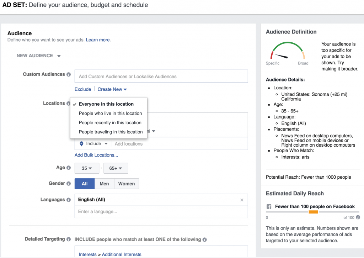Click the Add Bulk Locations link
Image resolution: width=364 pixels, height=258 pixels.
pyautogui.click(x=96, y=155)
